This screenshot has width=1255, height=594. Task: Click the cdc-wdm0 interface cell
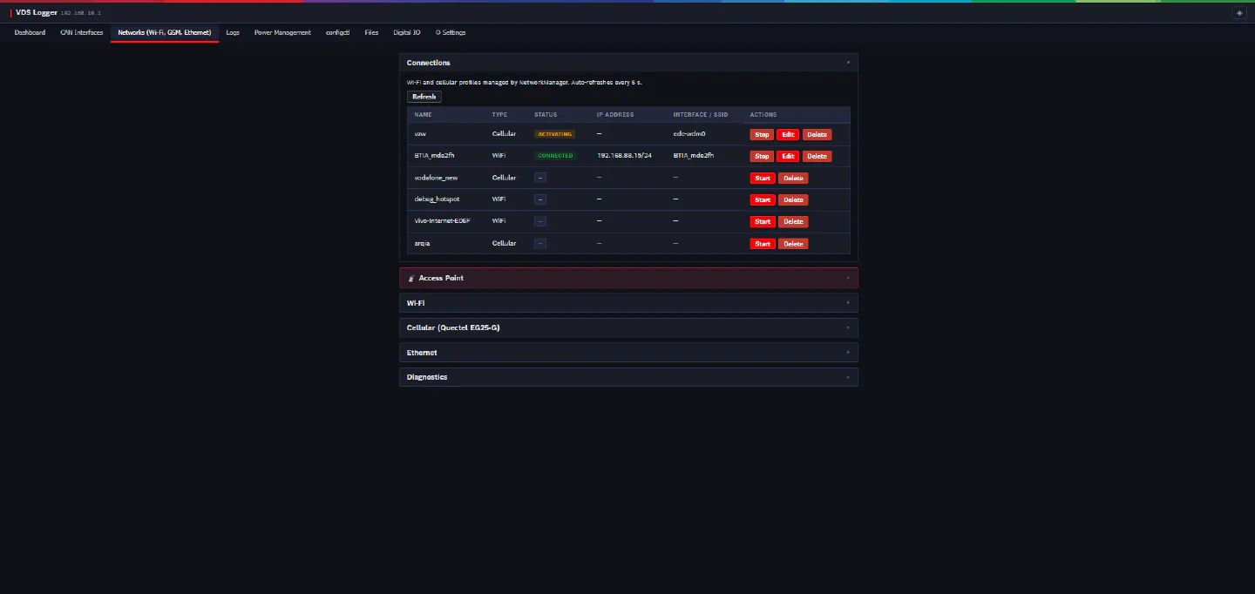click(x=689, y=134)
